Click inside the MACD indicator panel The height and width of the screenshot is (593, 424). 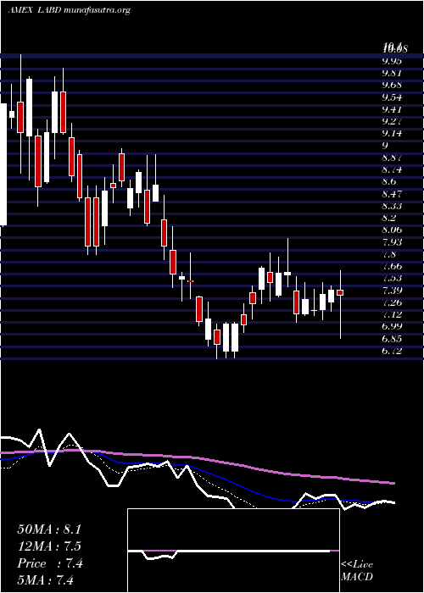tap(233, 551)
